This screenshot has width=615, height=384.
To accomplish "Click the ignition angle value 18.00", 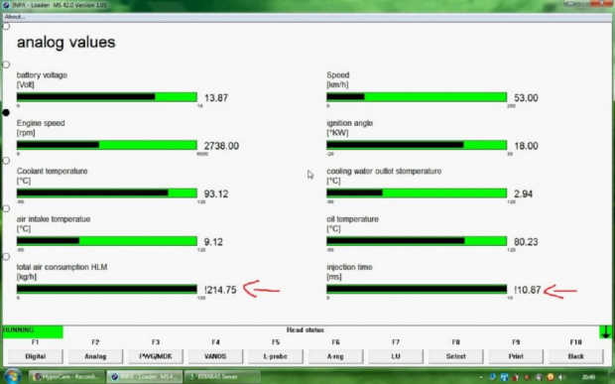I will (526, 146).
